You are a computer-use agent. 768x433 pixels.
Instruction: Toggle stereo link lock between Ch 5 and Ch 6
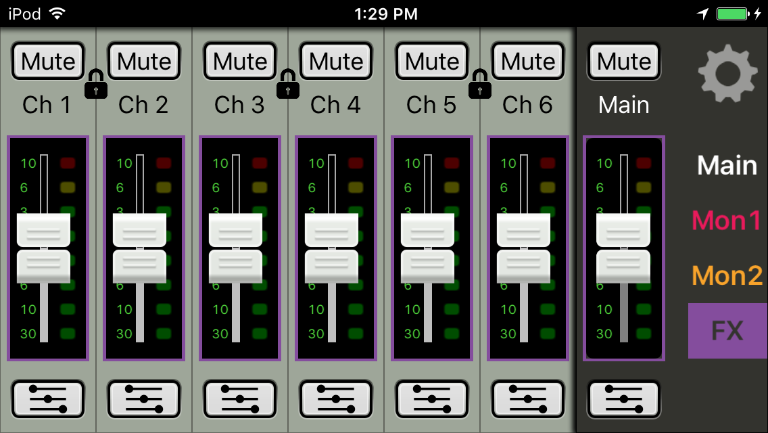click(x=480, y=85)
